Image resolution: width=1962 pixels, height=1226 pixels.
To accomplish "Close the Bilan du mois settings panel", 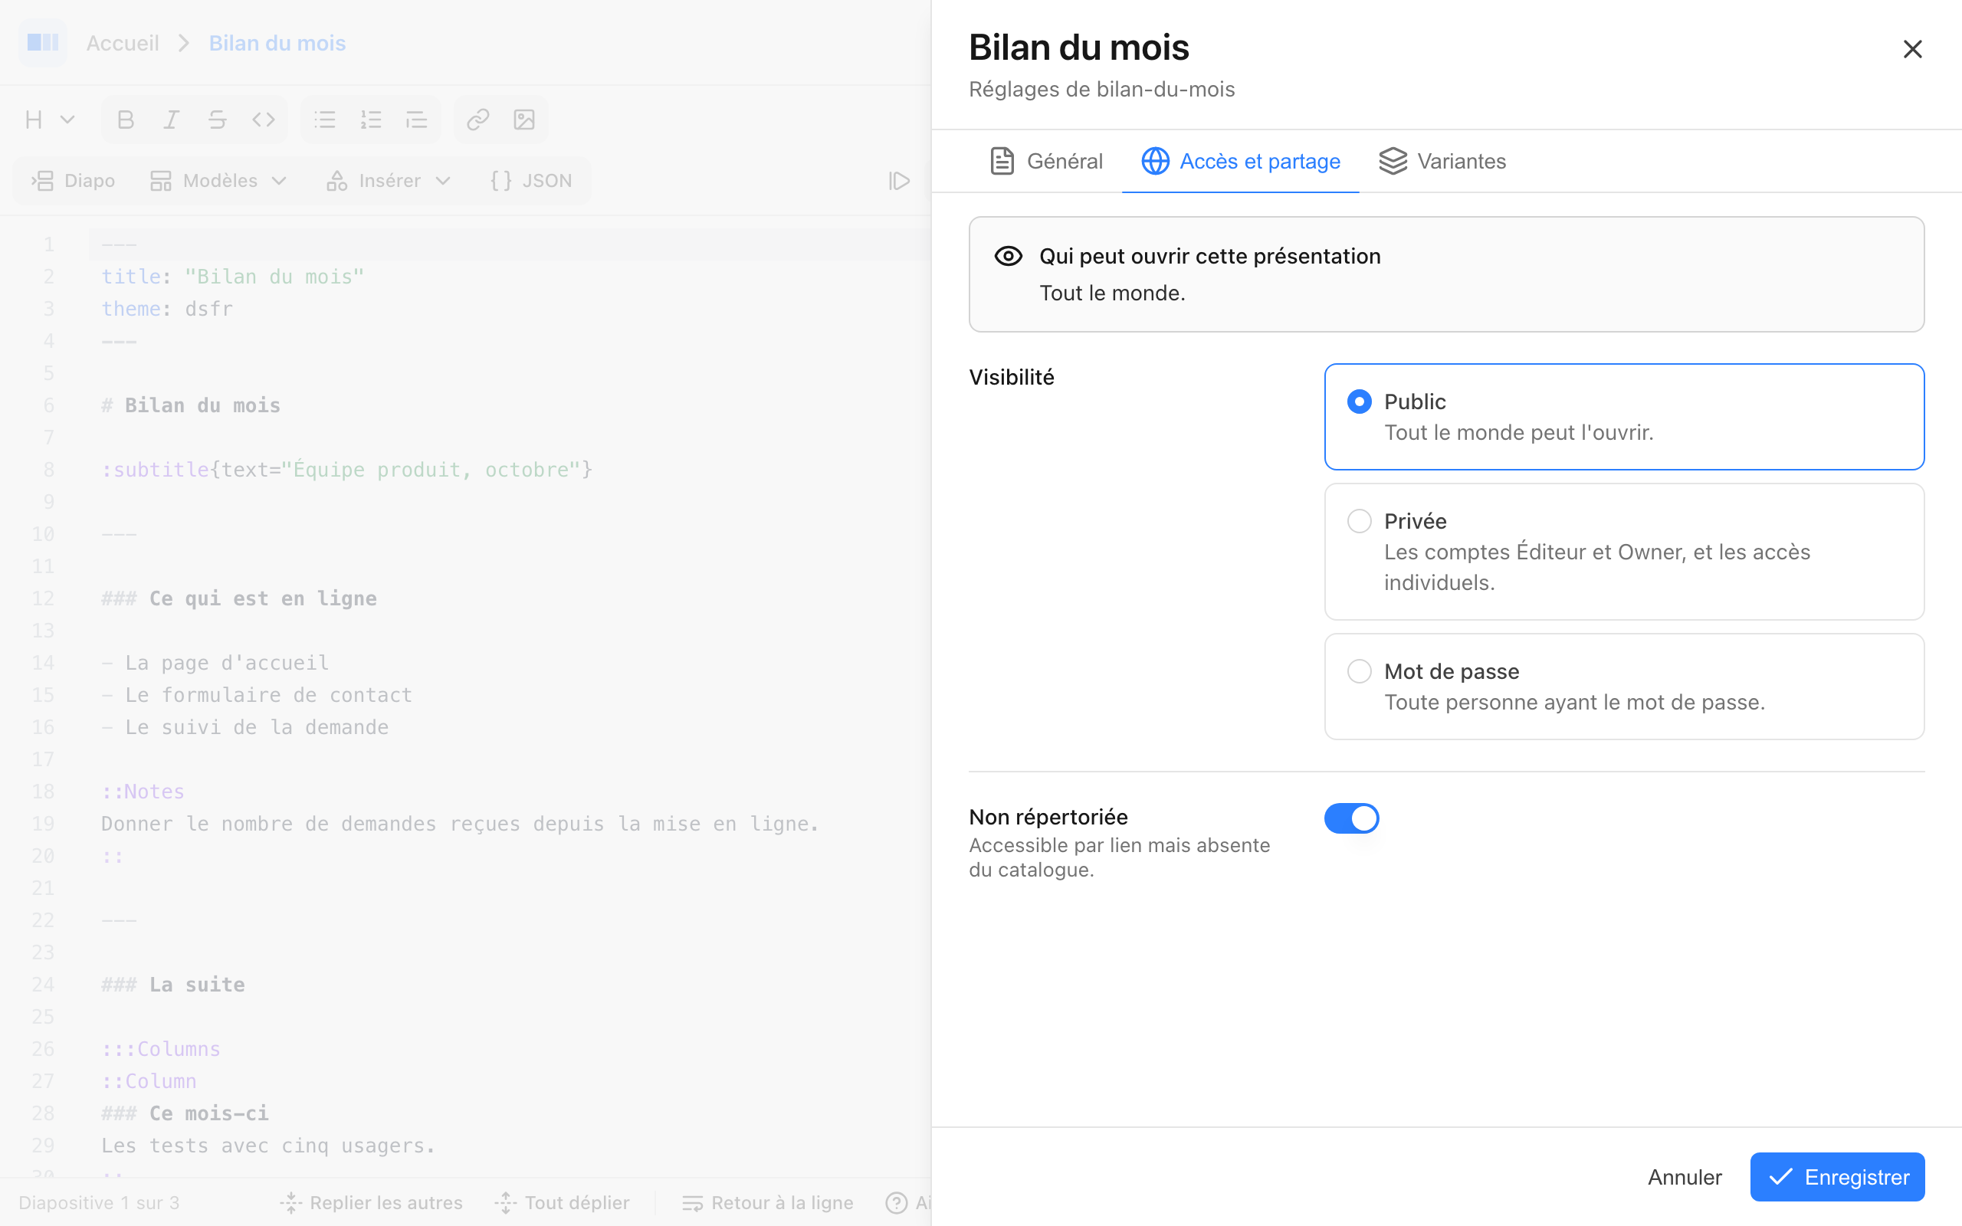I will click(1912, 50).
